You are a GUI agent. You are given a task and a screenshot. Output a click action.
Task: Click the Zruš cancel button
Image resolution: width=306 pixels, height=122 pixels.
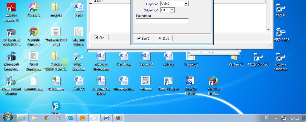pos(163,38)
